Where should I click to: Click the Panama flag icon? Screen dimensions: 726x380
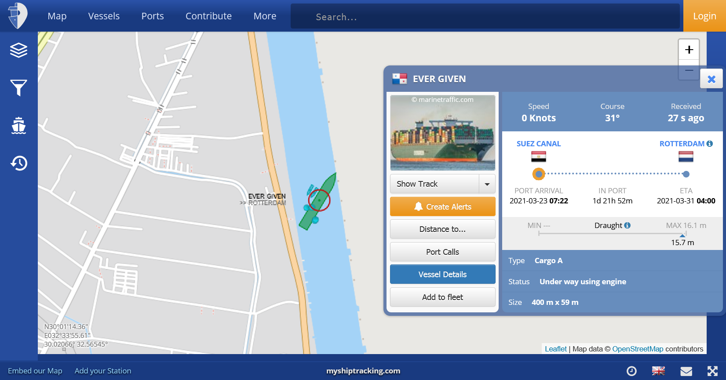tap(400, 79)
